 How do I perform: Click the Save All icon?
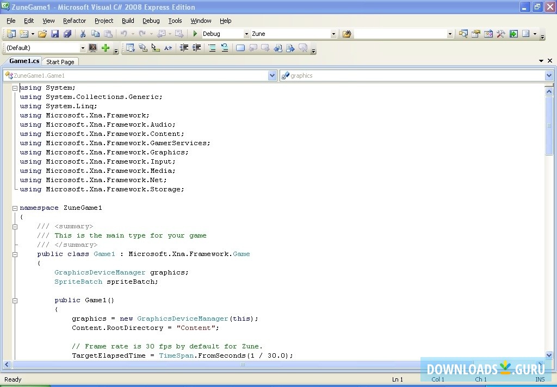coord(67,34)
